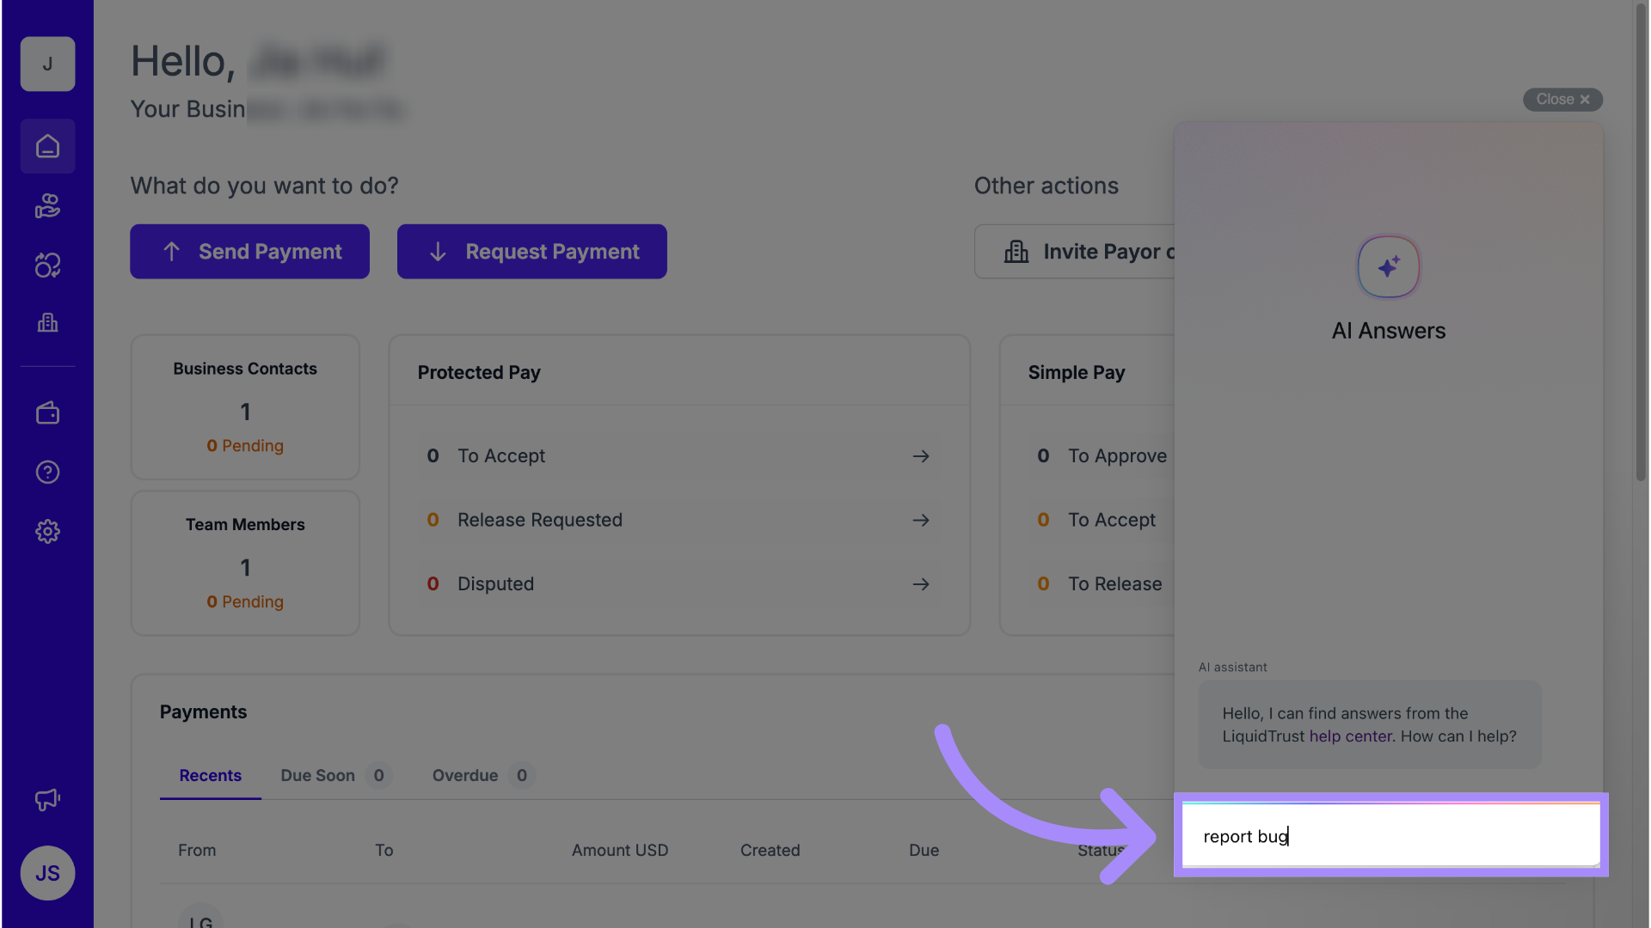This screenshot has width=1651, height=928.
Task: Click the announcements megaphone icon
Action: point(47,800)
